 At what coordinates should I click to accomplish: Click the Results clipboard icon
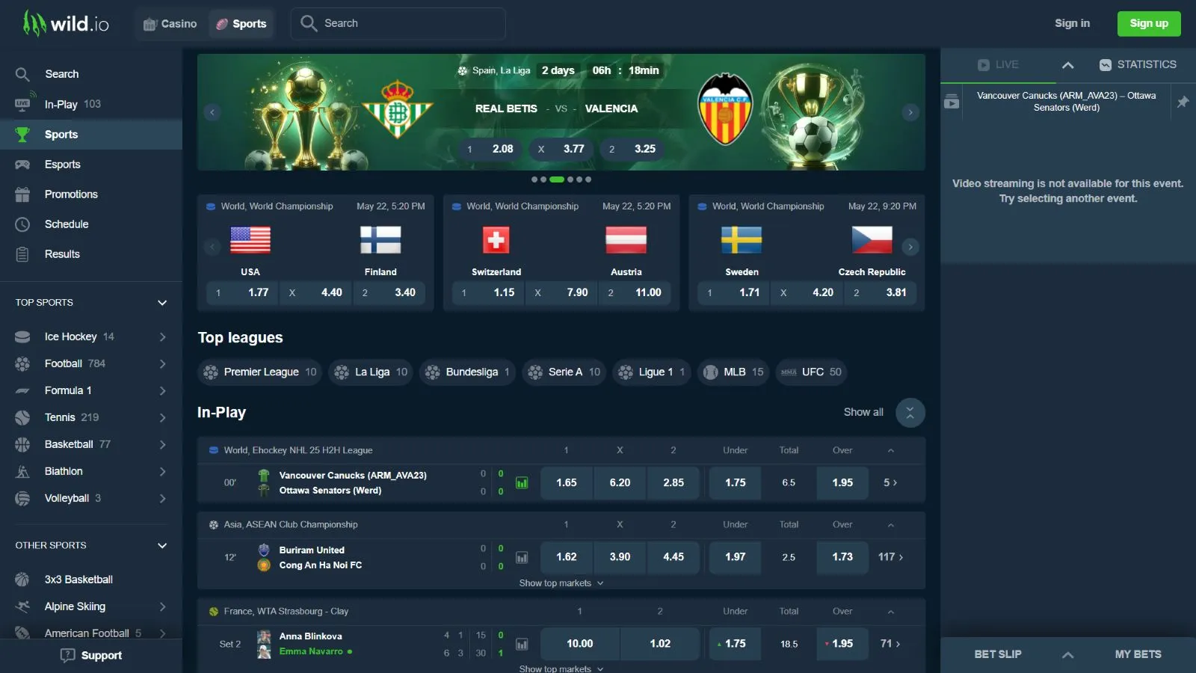point(22,254)
